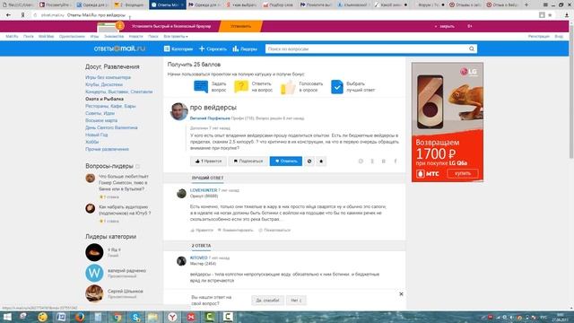Click the Нет :( feedback button
The width and height of the screenshot is (574, 323).
296,301
